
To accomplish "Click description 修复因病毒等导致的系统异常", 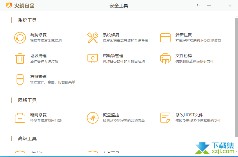I will [x=125, y=40].
